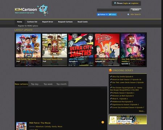This screenshot has height=130, width=163.
Task: Open Corner Gas Animated Season 4 Episode 7
Action: (x=128, y=108)
